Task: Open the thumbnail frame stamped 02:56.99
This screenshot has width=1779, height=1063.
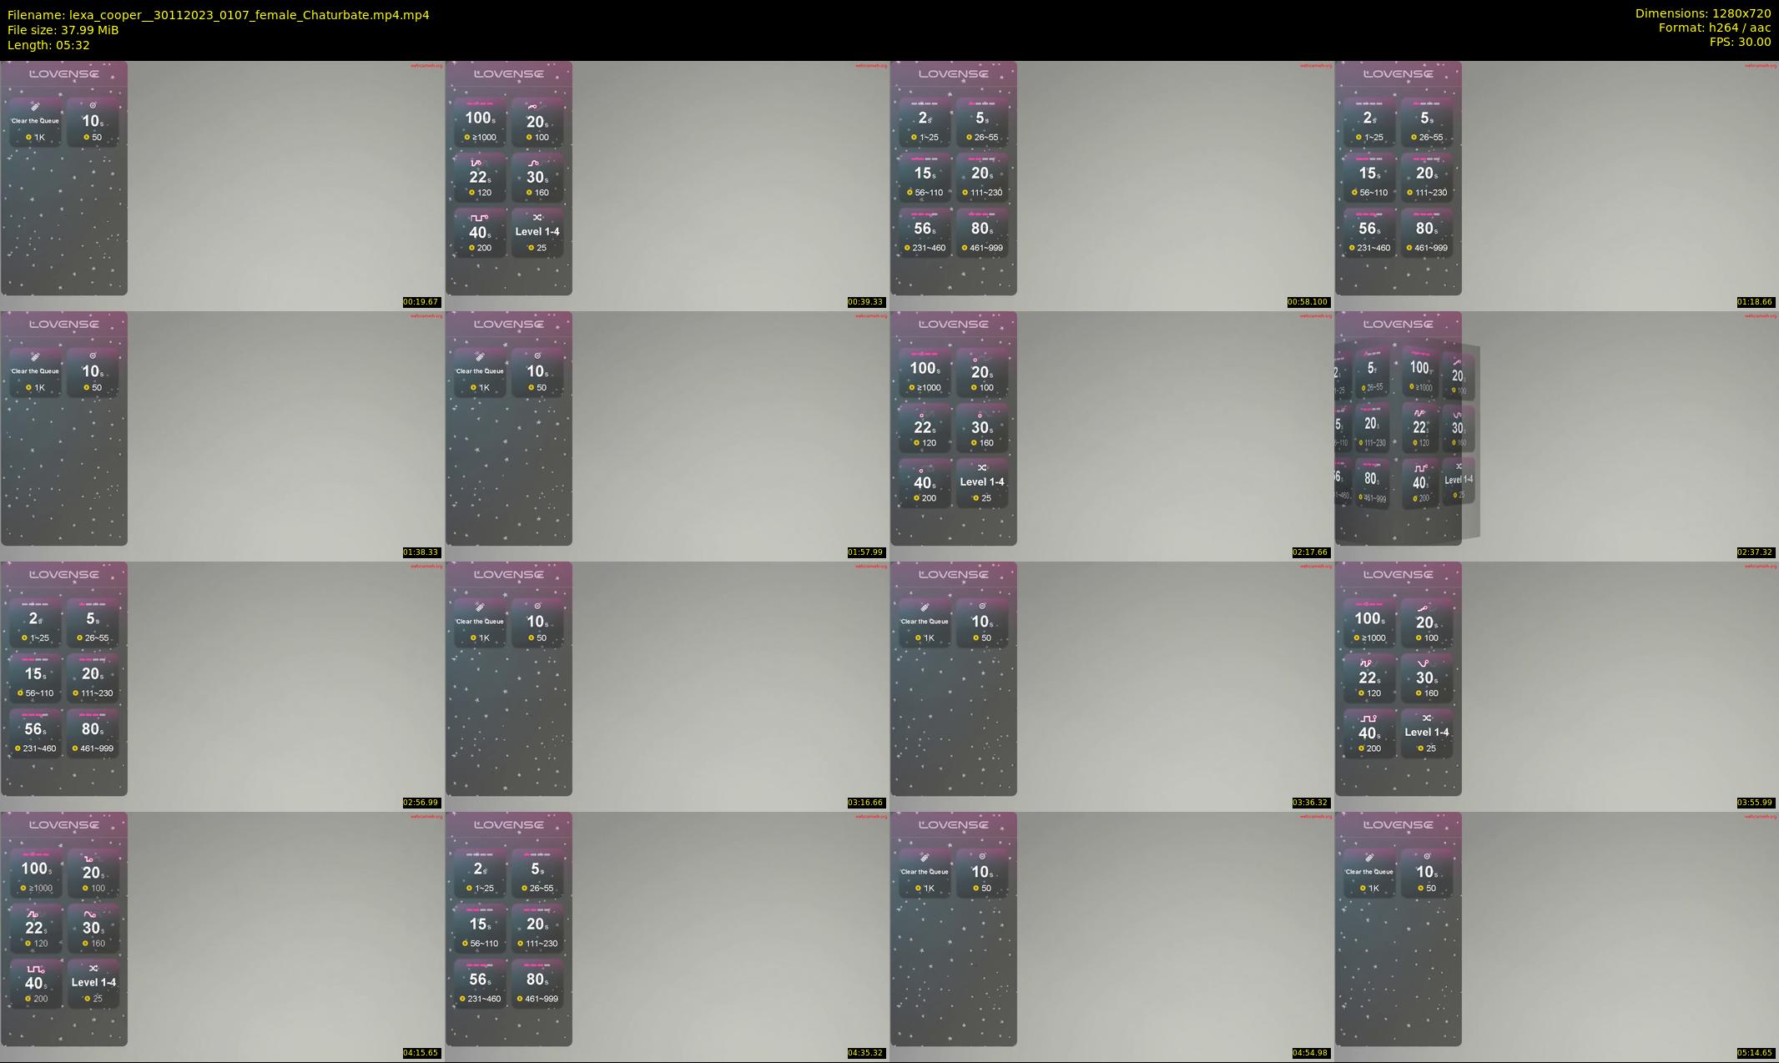Action: tap(222, 686)
